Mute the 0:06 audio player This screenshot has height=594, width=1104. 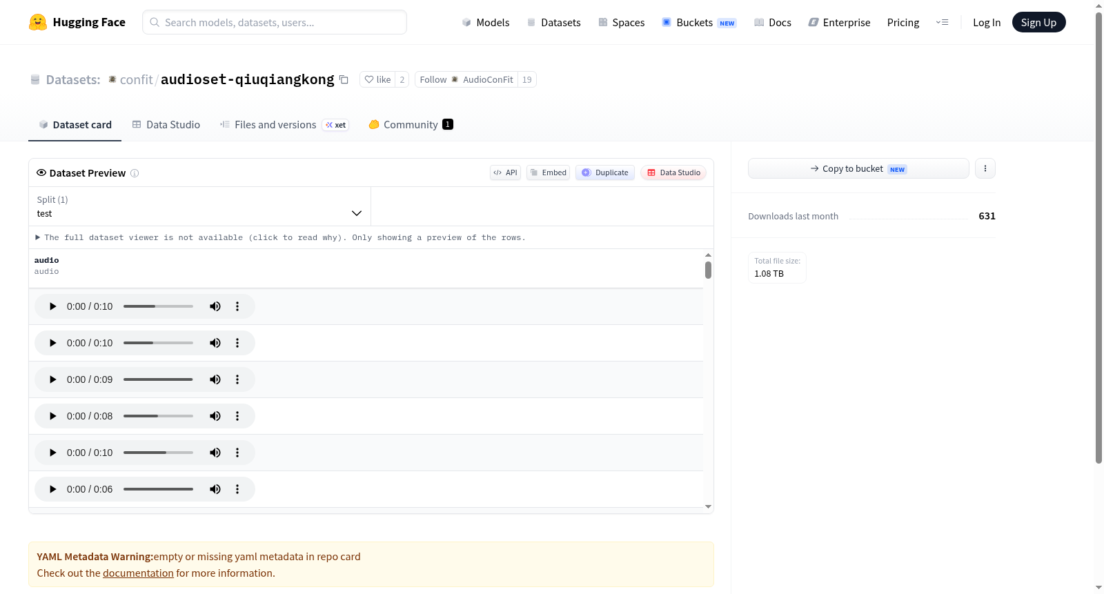(x=215, y=489)
